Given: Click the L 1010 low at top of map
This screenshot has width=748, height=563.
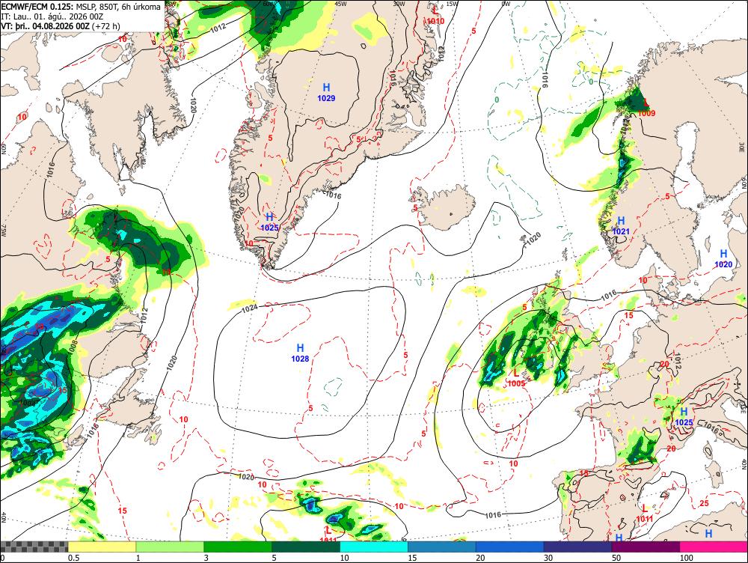Looking at the screenshot, I should [435, 16].
